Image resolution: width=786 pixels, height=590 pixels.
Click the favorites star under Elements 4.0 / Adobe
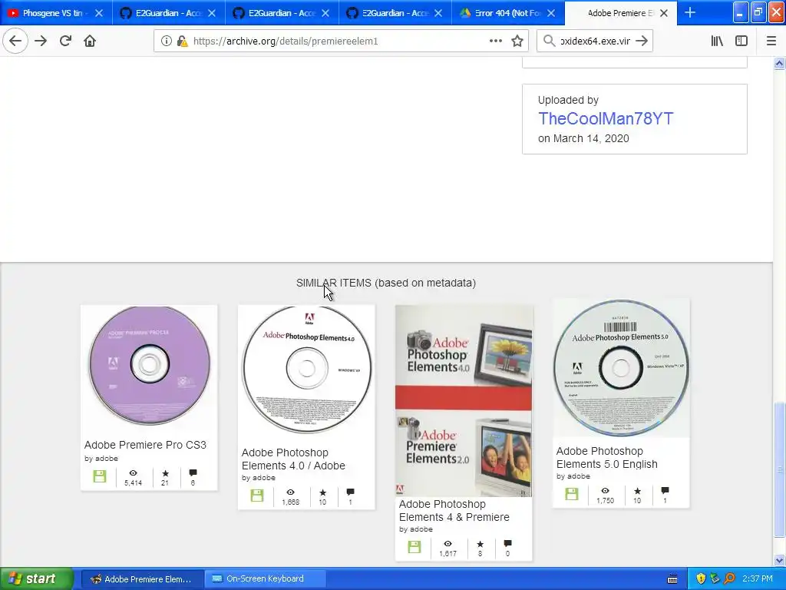(322, 492)
